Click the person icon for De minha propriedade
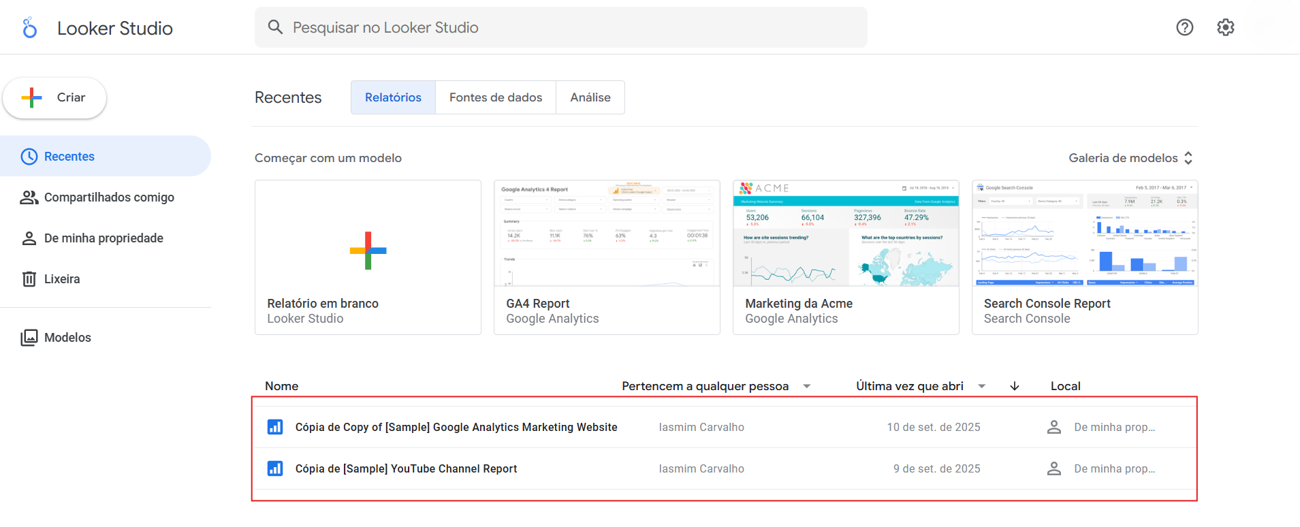The image size is (1300, 527). click(29, 238)
